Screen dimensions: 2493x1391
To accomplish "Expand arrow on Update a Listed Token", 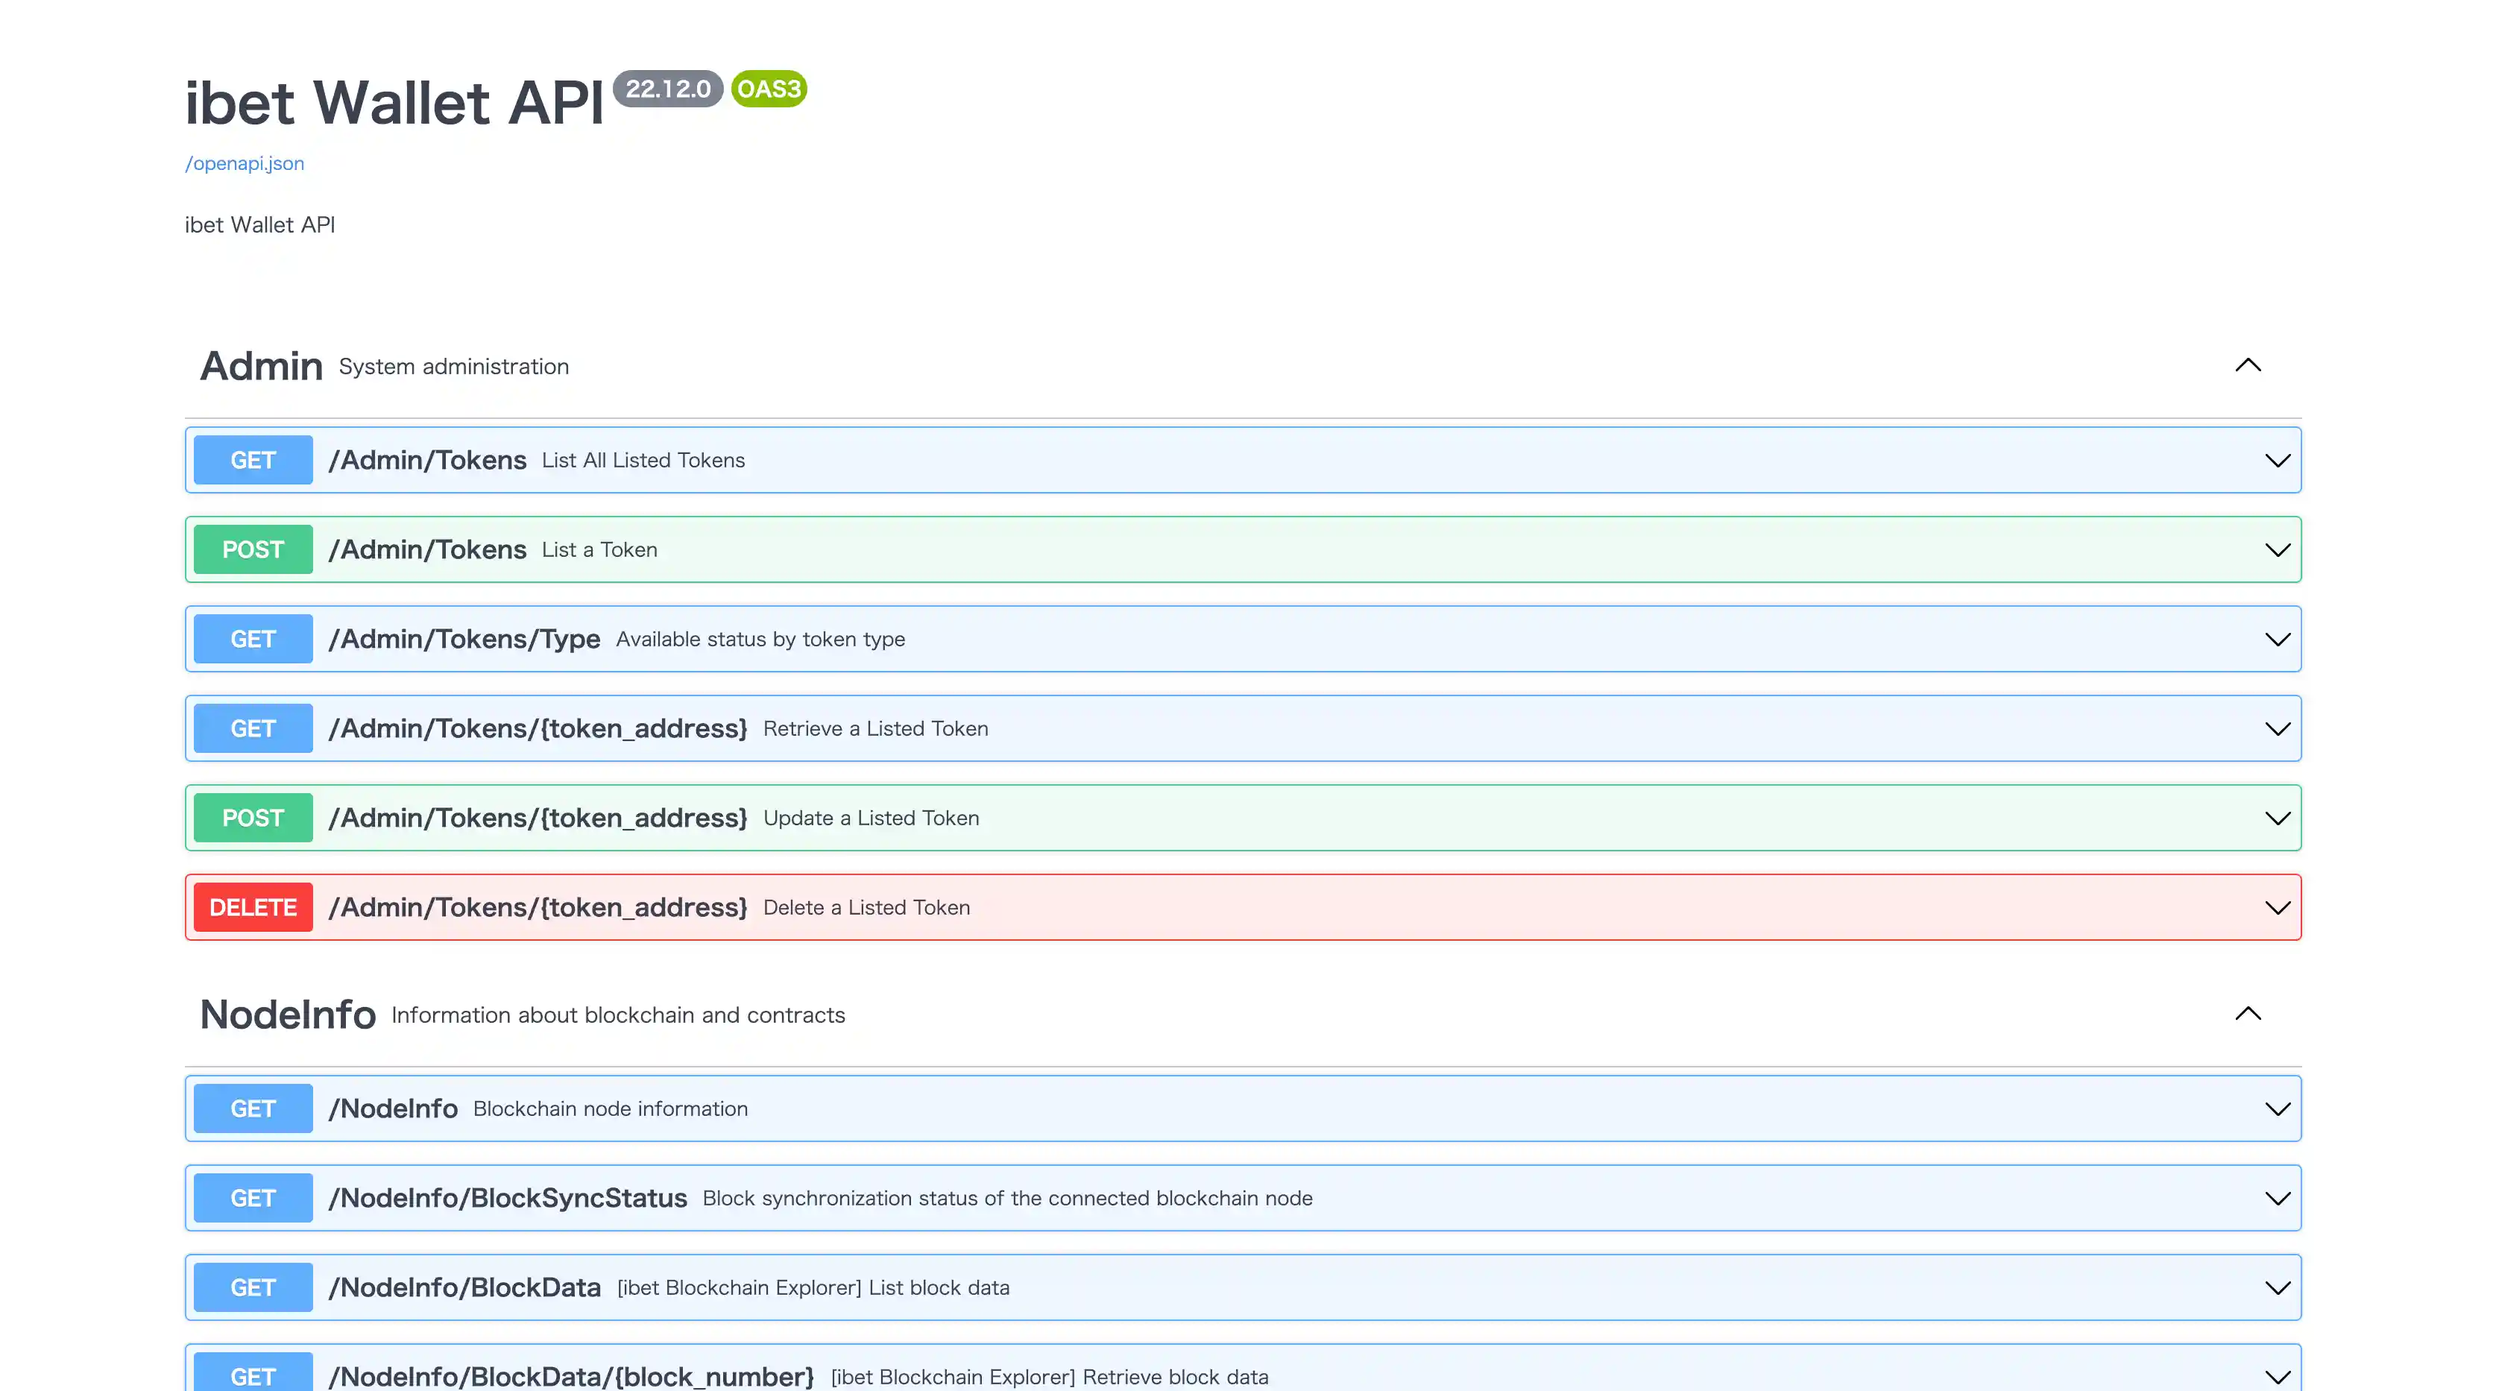I will 2278,818.
